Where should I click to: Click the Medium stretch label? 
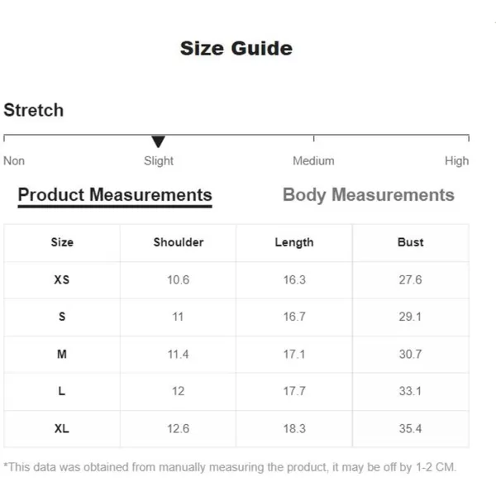(313, 161)
